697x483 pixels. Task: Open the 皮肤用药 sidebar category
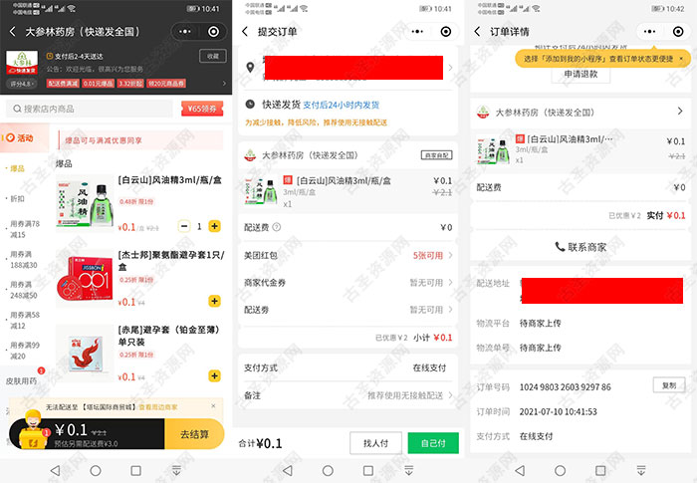[21, 381]
